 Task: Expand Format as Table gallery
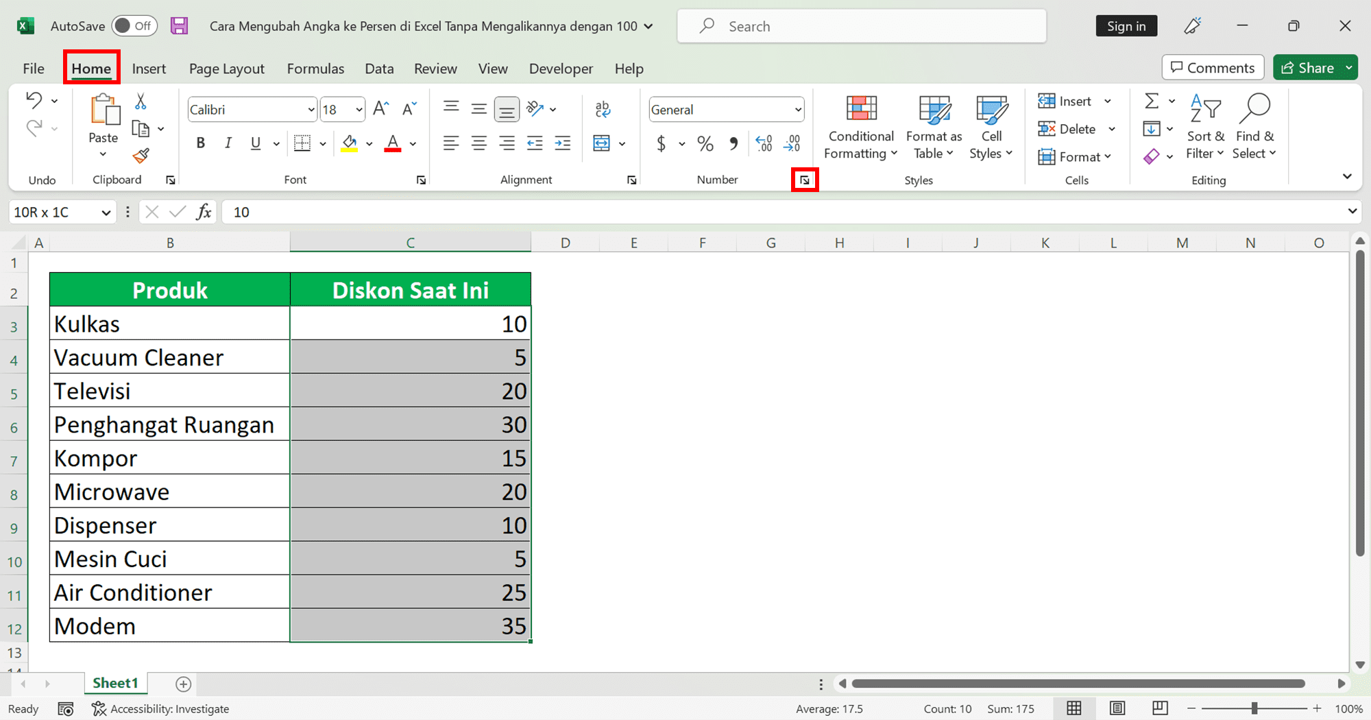[934, 128]
